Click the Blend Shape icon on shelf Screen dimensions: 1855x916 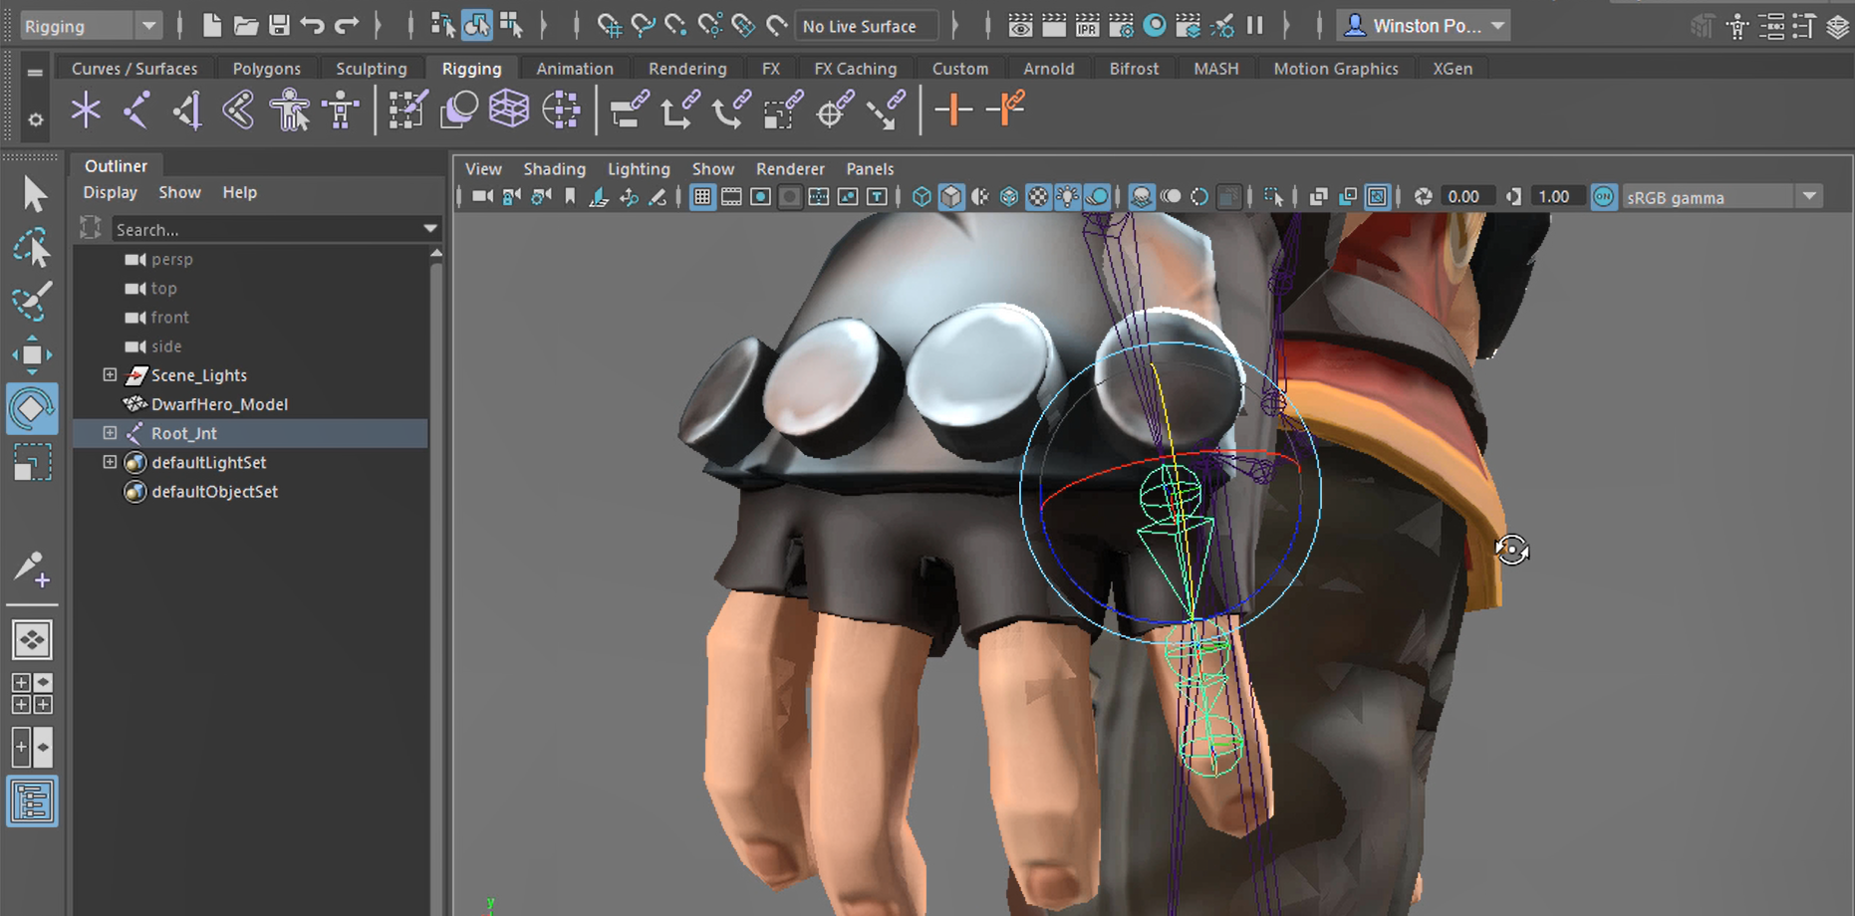pyautogui.click(x=459, y=110)
